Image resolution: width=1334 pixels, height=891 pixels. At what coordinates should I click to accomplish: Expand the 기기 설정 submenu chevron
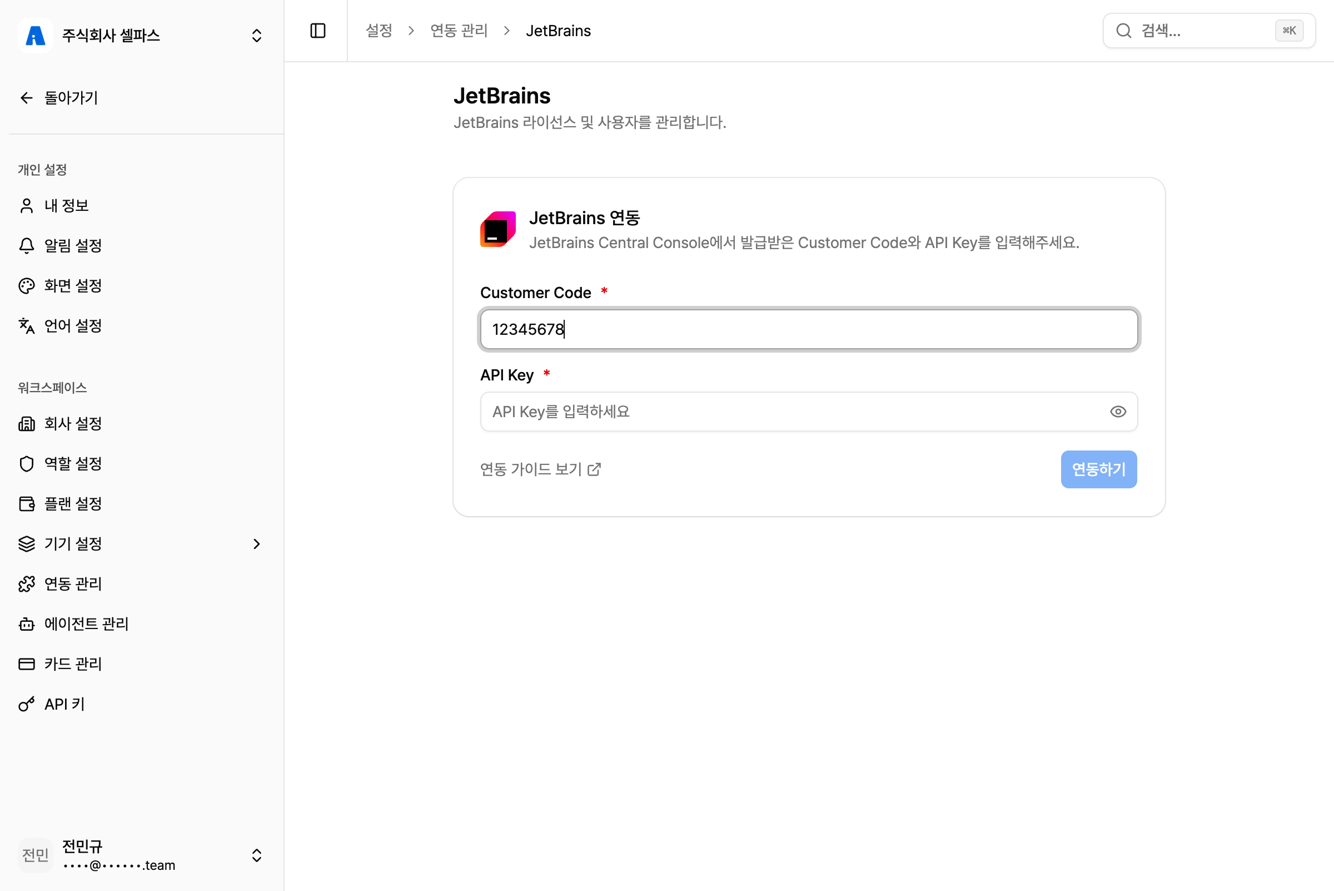[257, 544]
